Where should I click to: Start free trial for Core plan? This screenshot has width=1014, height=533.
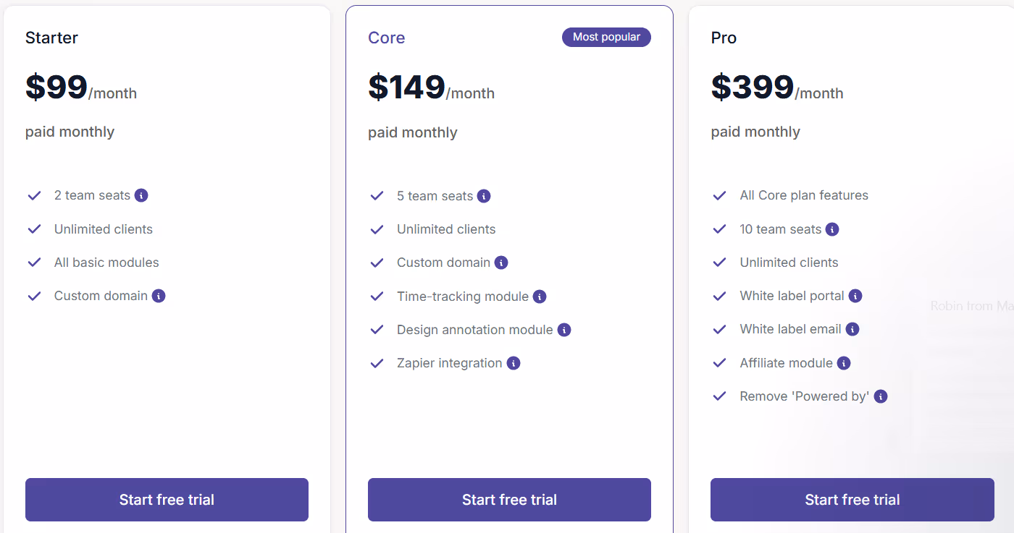[509, 500]
